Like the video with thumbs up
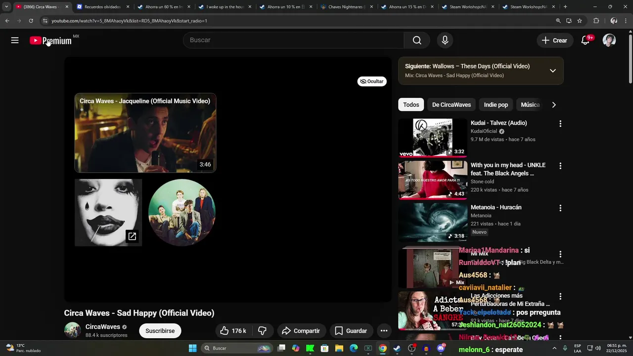Image resolution: width=633 pixels, height=356 pixels. pos(233,331)
